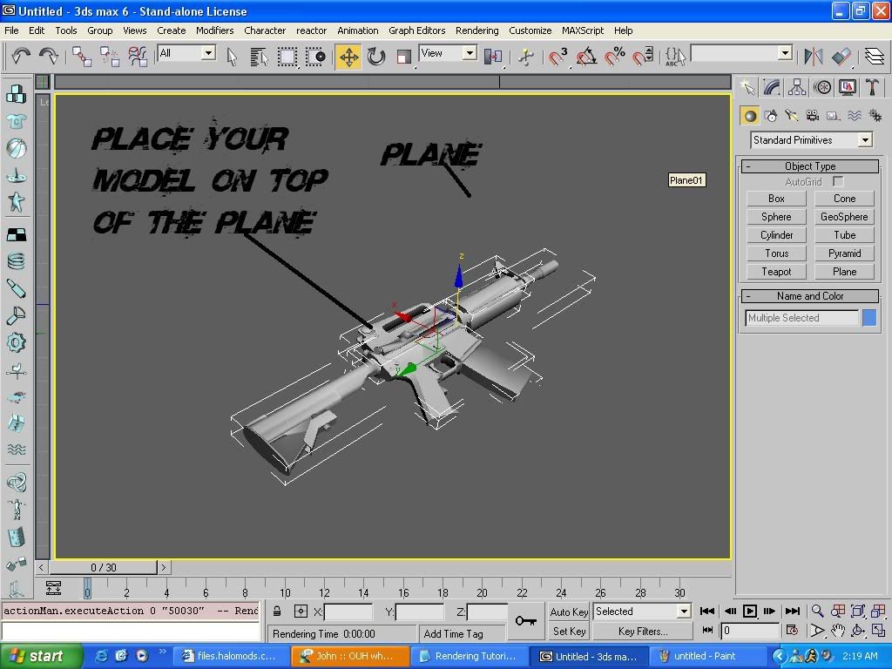Open the Modifiers menu

point(214,30)
